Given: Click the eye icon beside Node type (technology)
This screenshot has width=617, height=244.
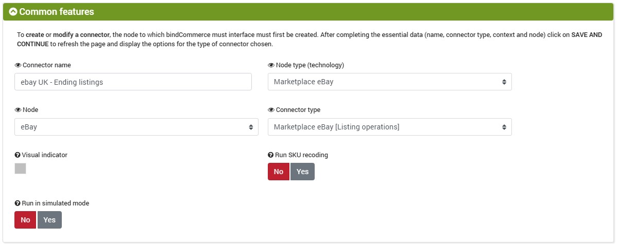Looking at the screenshot, I should coord(271,65).
